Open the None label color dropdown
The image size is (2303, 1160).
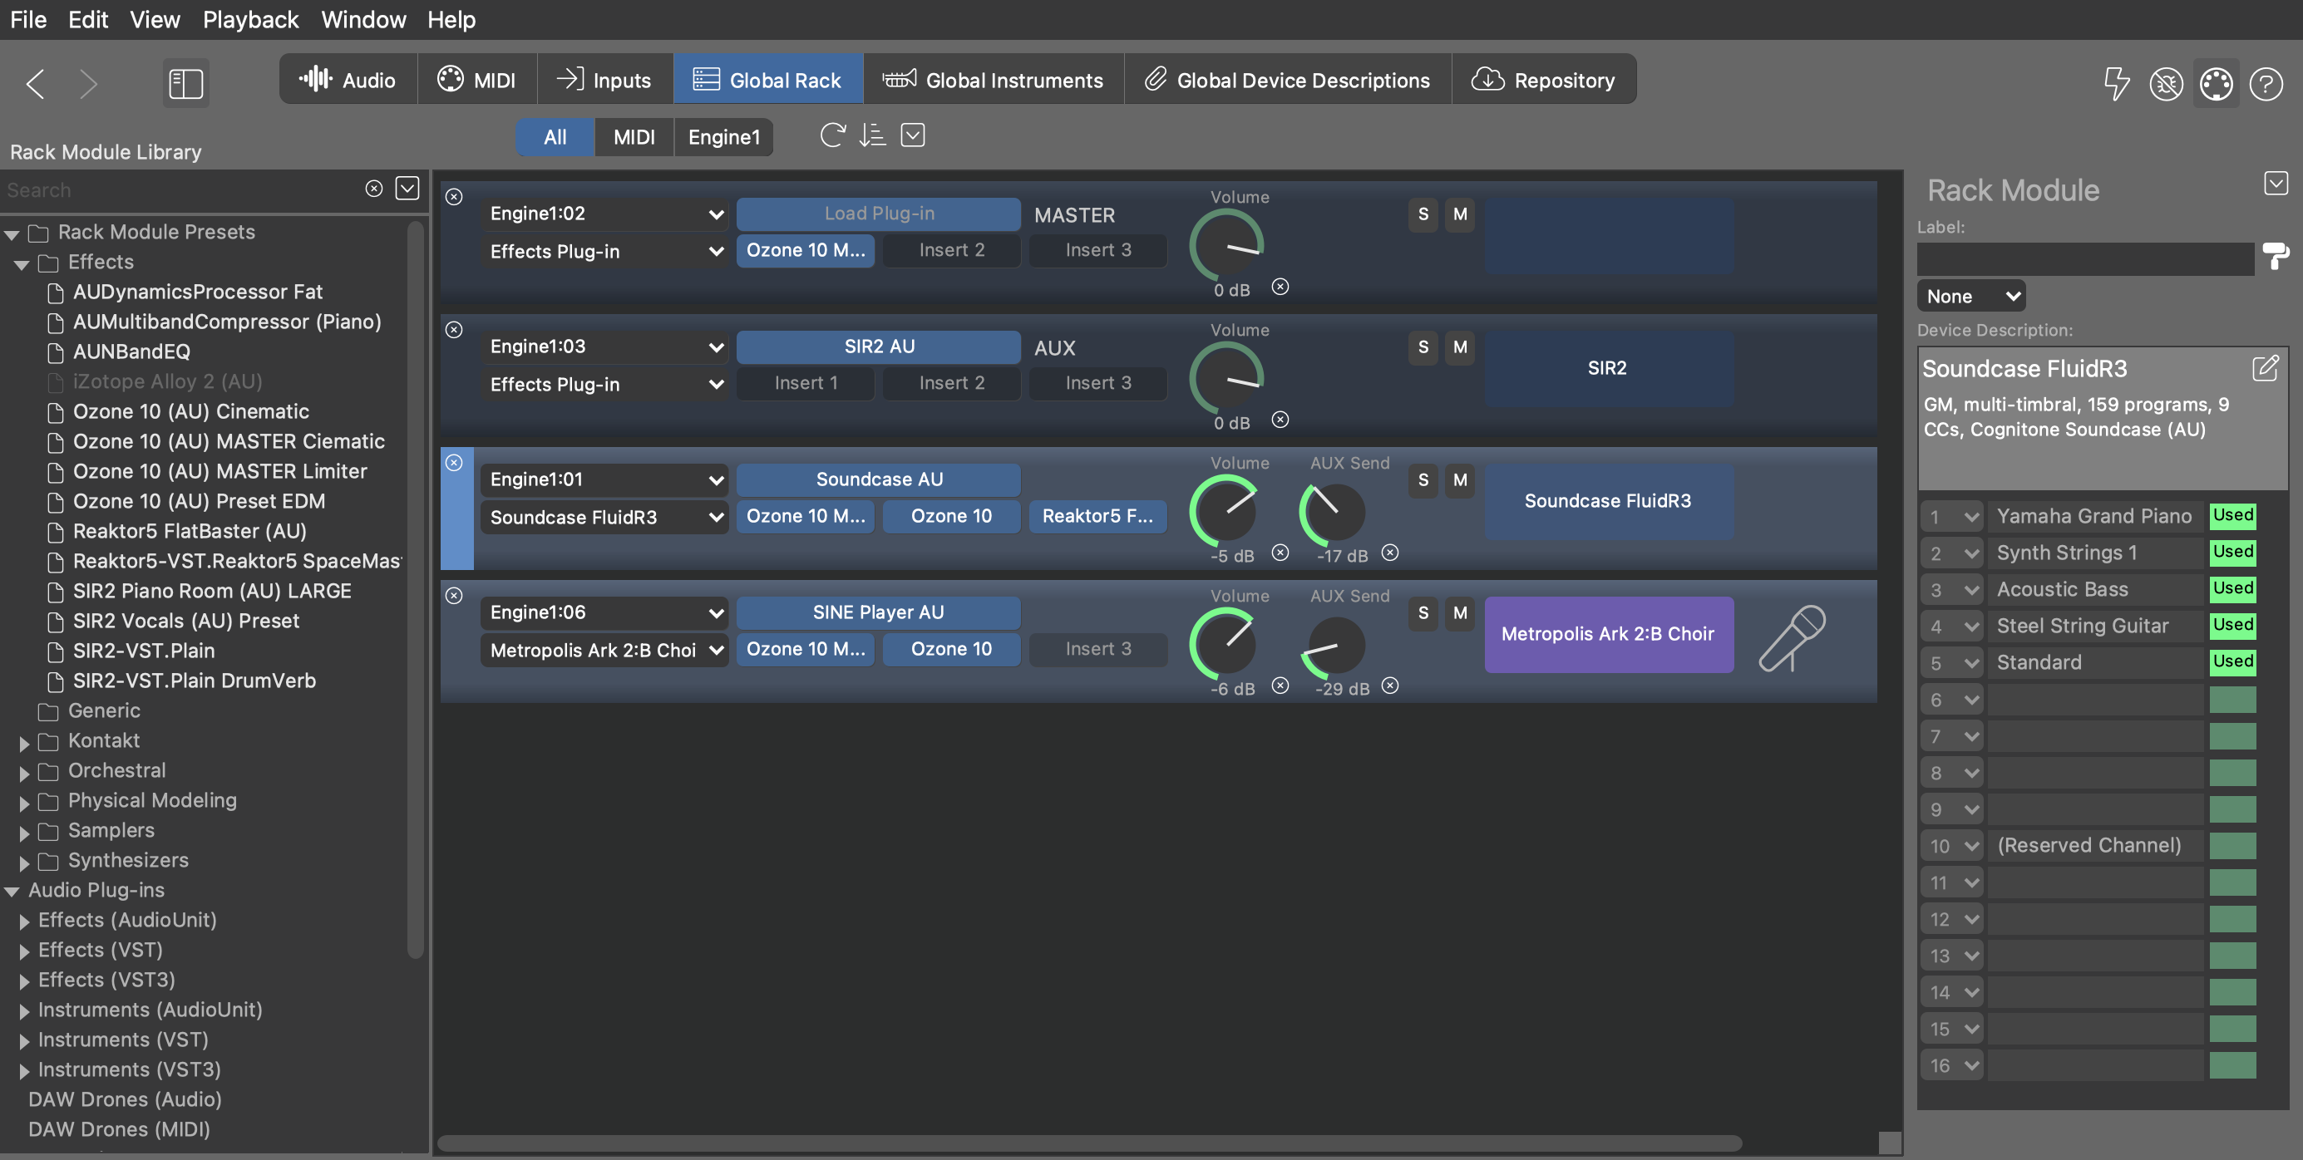[x=1970, y=296]
